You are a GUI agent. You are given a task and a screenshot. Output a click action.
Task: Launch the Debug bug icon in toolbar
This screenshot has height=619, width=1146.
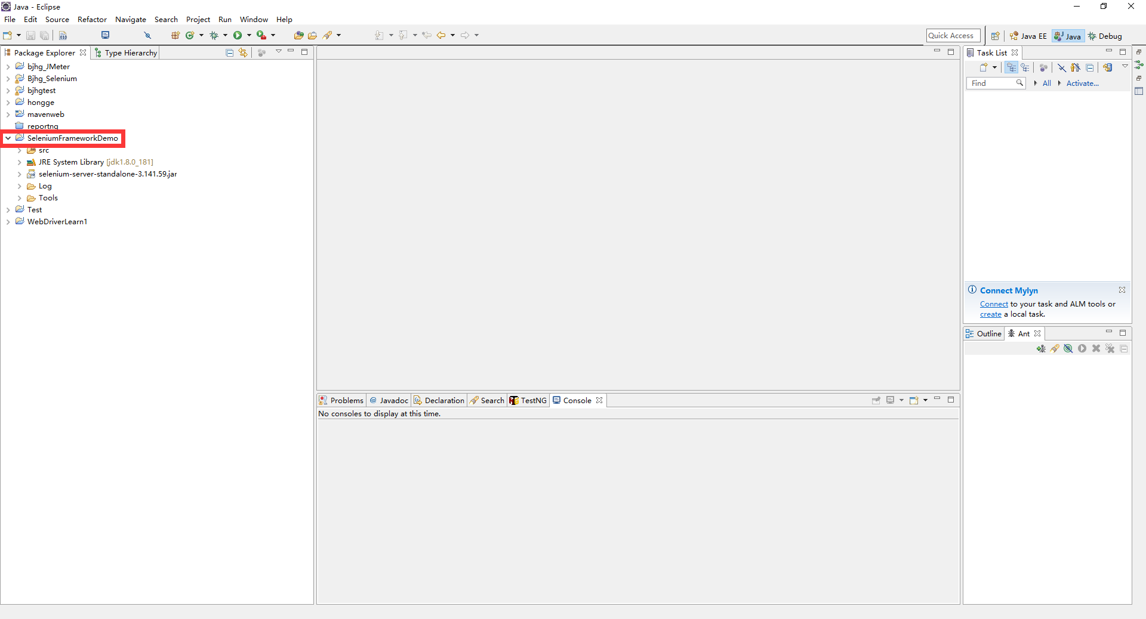tap(214, 35)
